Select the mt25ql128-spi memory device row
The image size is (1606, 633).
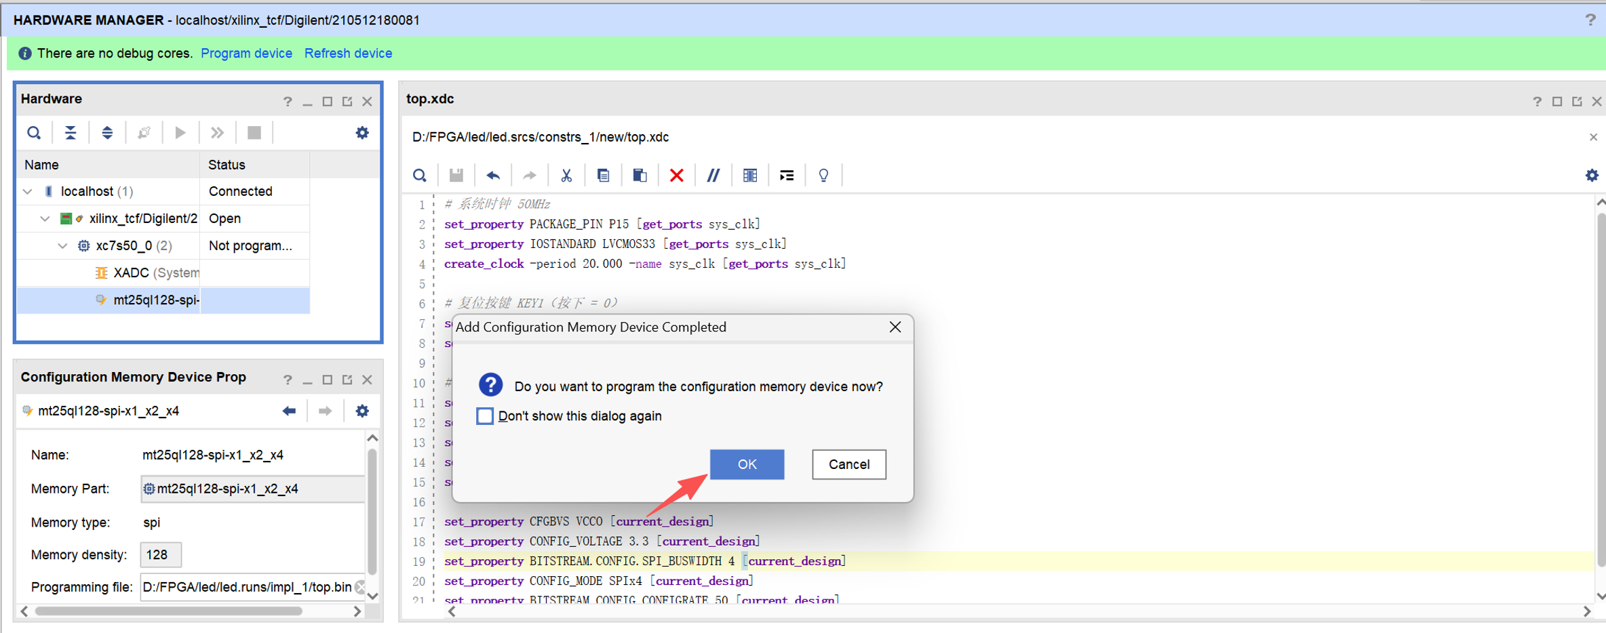click(155, 300)
